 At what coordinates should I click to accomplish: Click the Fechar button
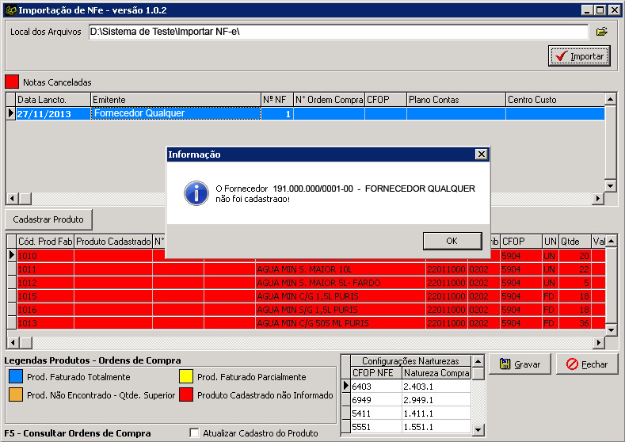pyautogui.click(x=587, y=364)
